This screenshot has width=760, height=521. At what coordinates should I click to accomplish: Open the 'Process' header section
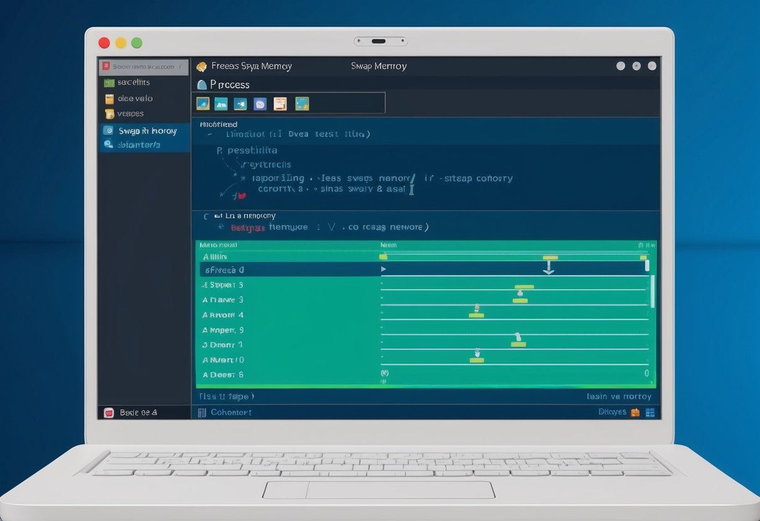[229, 85]
